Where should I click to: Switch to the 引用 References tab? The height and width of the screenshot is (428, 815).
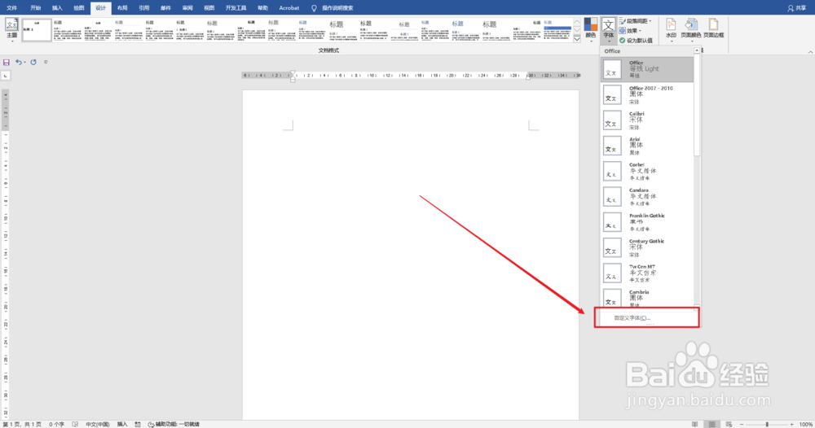coord(144,8)
